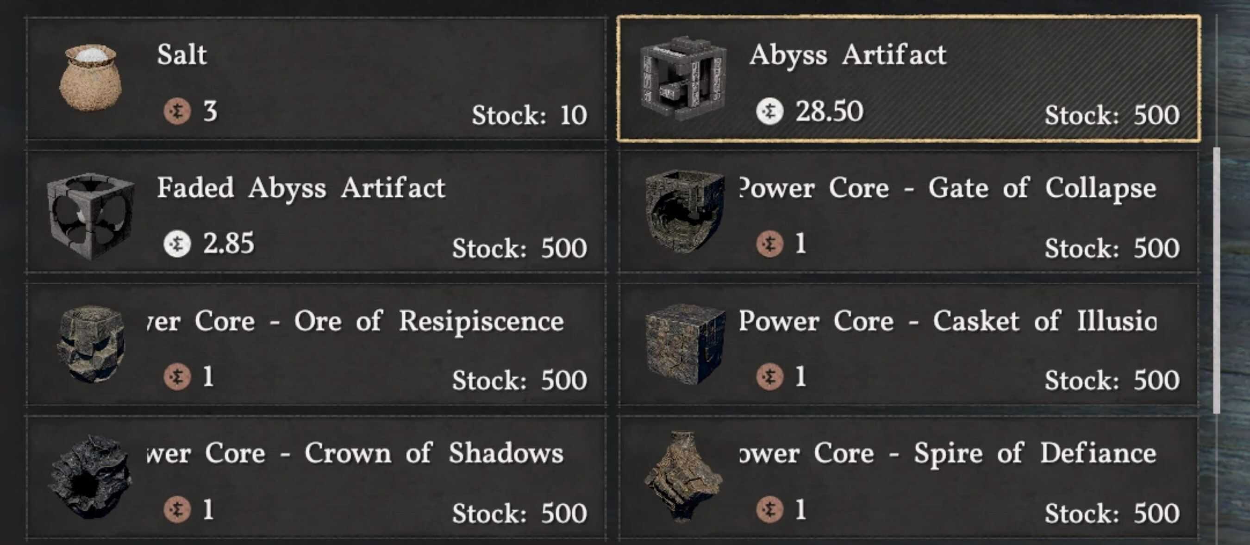This screenshot has width=1250, height=545.
Task: Choose Power Core - Casket of Illusion
Action: point(946,321)
